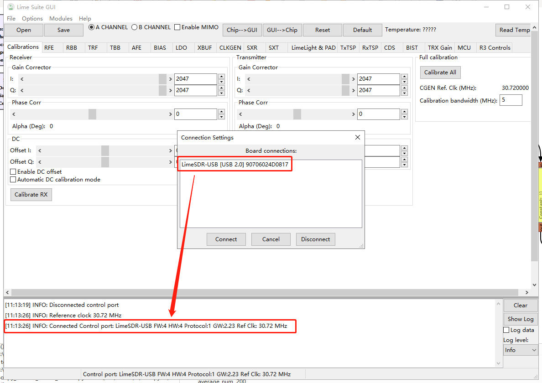Click Connect in Connection Settings
Screen dimensions: 542x383
[x=226, y=239]
